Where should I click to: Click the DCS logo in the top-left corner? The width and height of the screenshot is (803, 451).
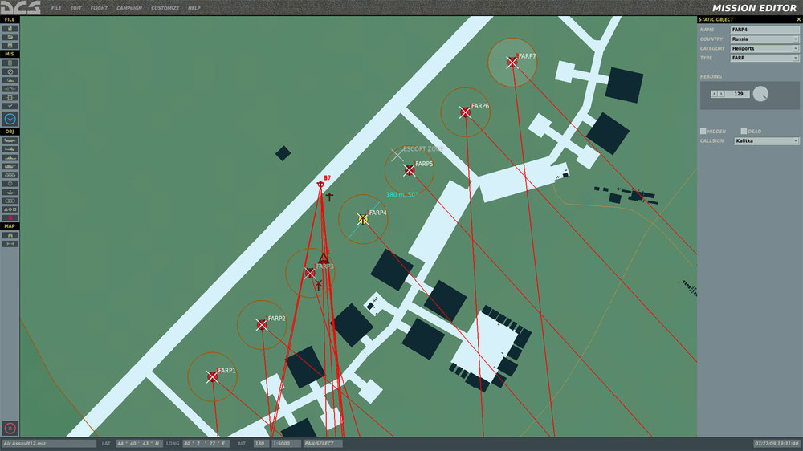pos(21,8)
